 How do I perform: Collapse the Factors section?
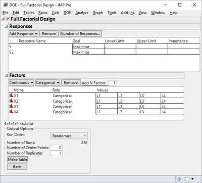tap(7, 75)
